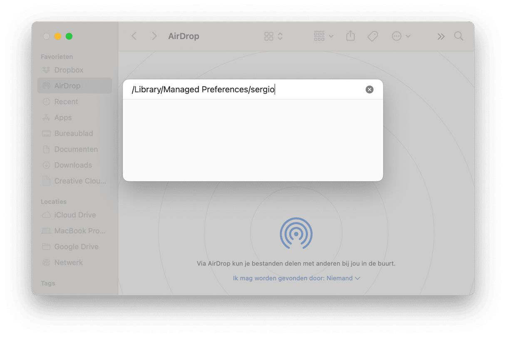Minimize the Finder window
The image size is (506, 337).
pos(58,36)
